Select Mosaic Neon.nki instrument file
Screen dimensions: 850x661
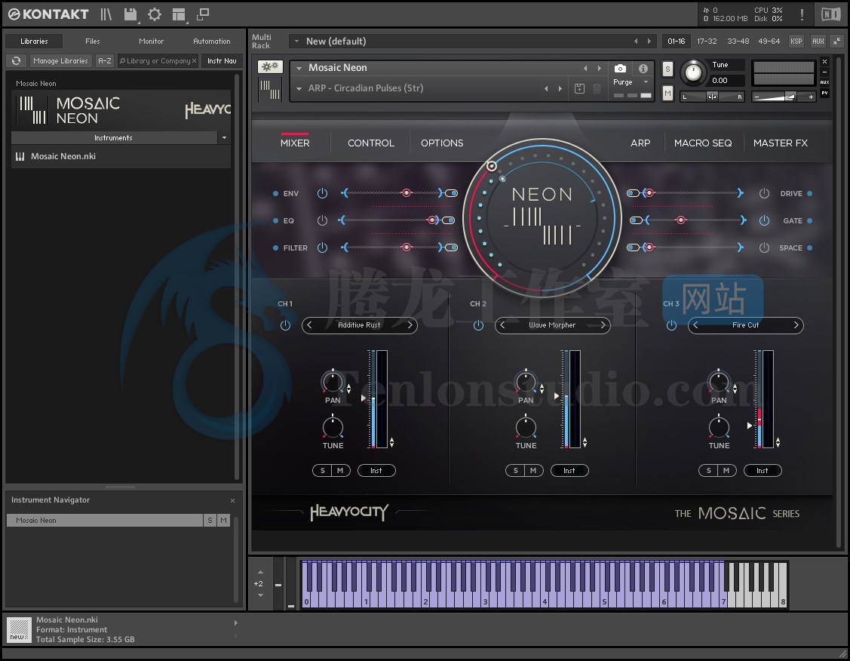121,156
